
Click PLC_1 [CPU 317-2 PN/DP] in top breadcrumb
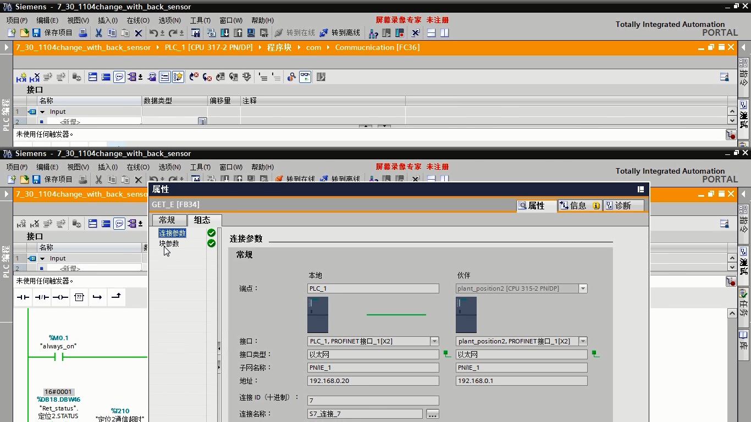209,47
